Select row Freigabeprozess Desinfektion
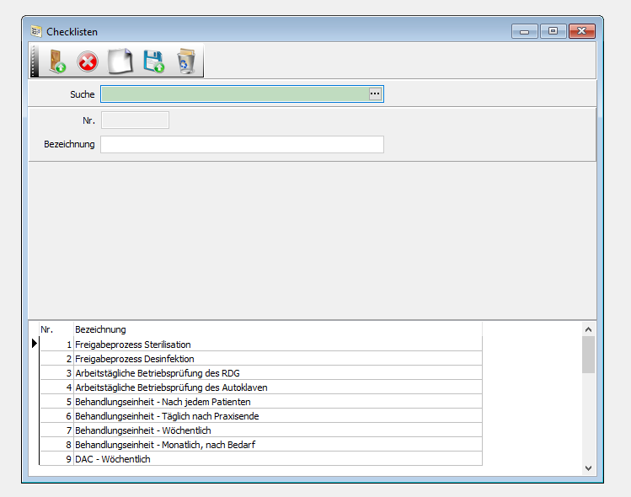 (x=135, y=359)
